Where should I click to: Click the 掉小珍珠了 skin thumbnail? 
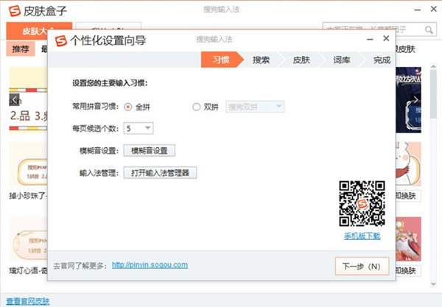pos(28,164)
